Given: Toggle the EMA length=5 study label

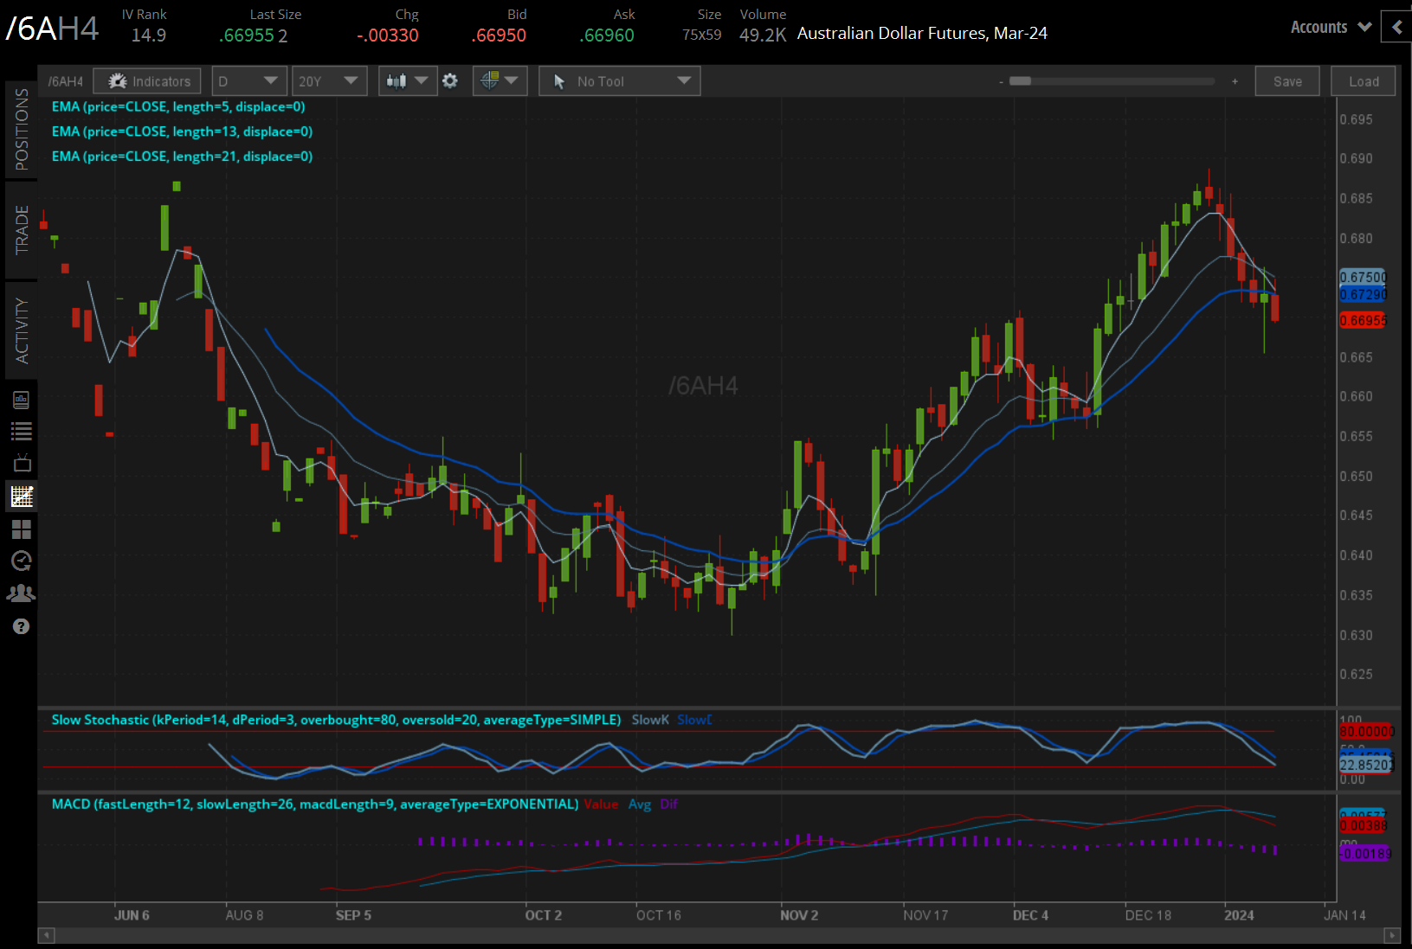Looking at the screenshot, I should pos(178,106).
